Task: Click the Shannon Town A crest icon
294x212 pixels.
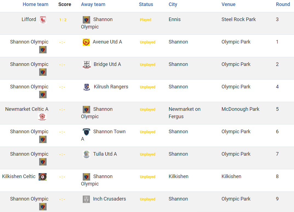Action: click(86, 132)
